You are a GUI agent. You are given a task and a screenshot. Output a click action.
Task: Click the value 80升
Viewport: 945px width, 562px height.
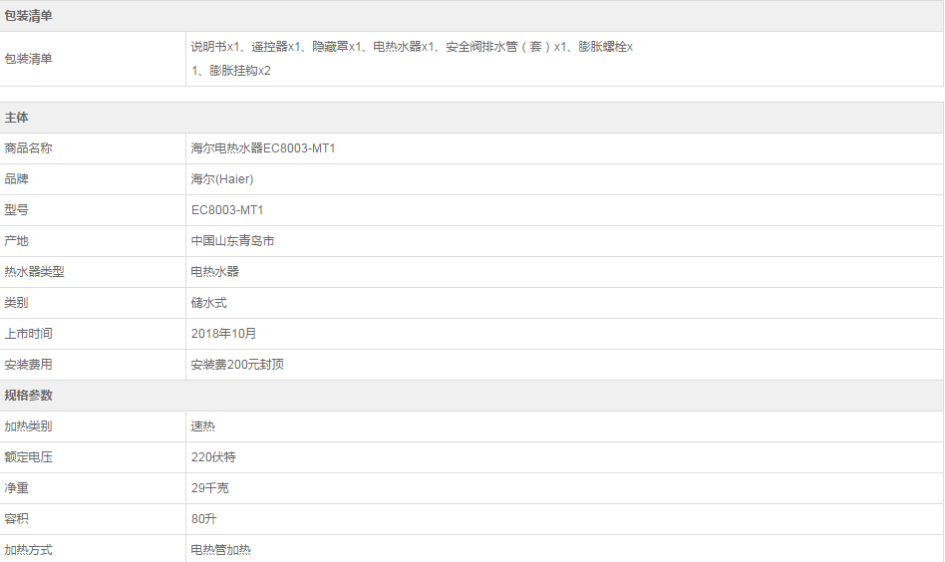pos(203,518)
